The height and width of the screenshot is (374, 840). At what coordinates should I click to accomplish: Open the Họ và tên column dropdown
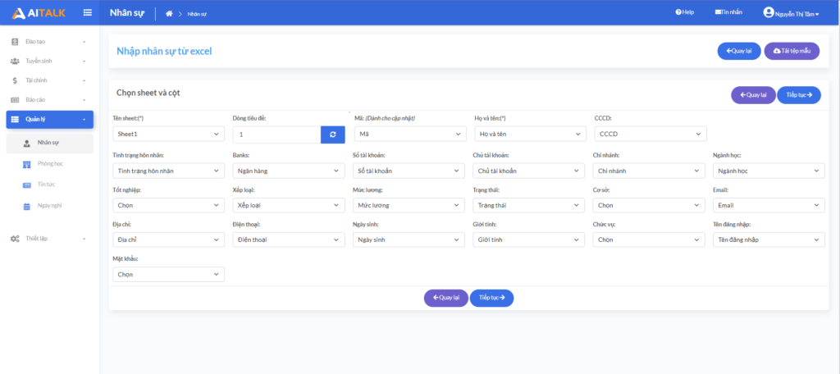click(x=529, y=134)
